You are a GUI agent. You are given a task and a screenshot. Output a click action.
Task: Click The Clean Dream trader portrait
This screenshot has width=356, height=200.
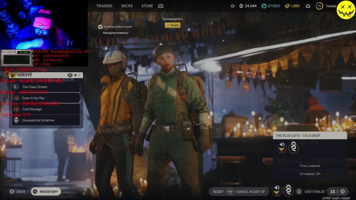[16, 87]
